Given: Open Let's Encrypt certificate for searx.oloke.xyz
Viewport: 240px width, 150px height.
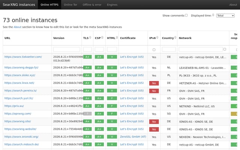Looking at the screenshot, I should click(x=132, y=75).
